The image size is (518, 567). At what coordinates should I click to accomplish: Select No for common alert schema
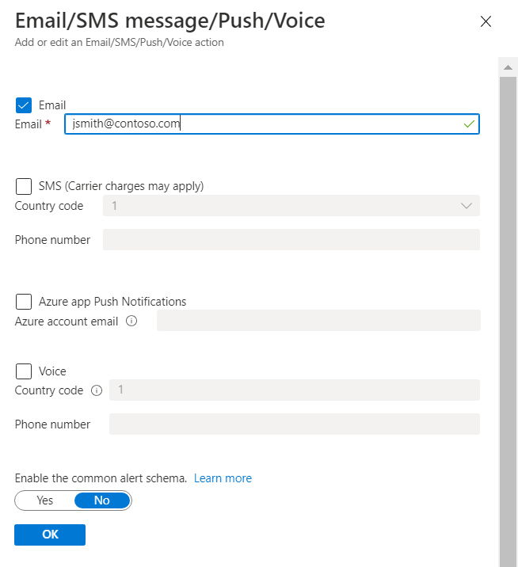point(102,500)
